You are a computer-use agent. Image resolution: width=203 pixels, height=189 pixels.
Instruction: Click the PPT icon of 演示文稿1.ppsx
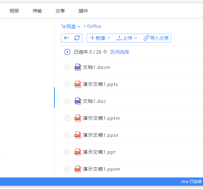(x=78, y=135)
